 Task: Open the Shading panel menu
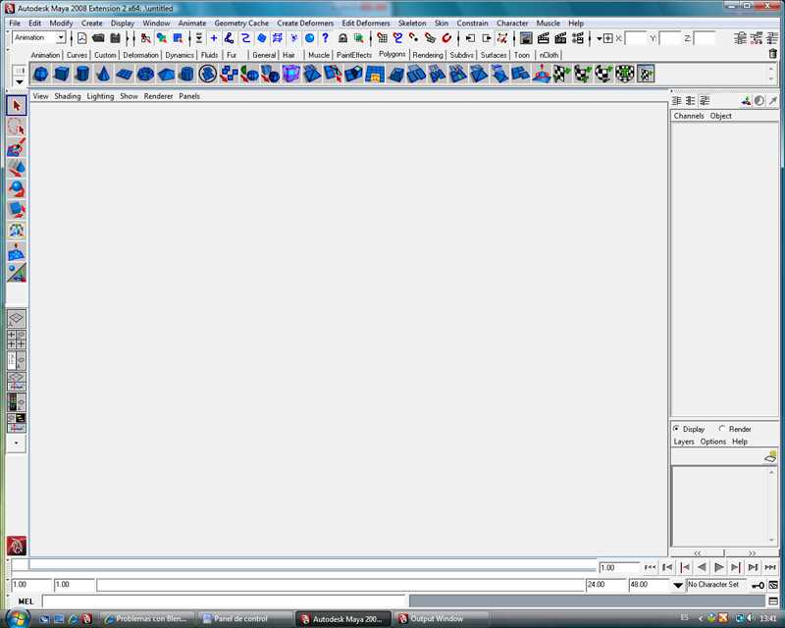pyautogui.click(x=68, y=96)
